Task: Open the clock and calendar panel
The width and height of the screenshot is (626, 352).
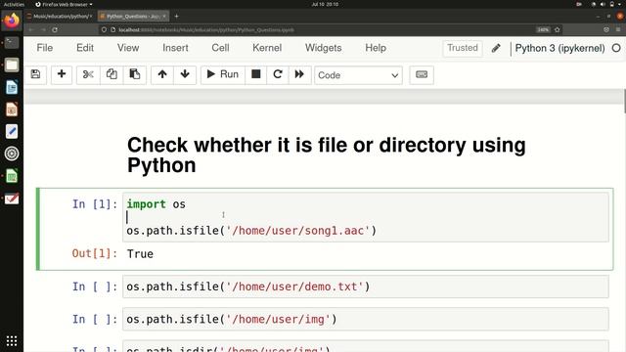Action: coord(325,4)
